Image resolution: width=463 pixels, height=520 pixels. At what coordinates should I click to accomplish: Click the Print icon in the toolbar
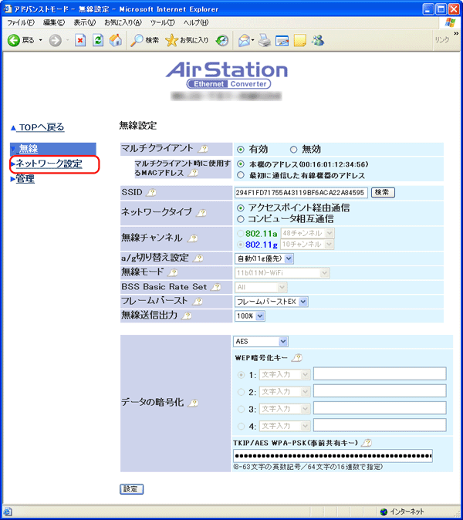pyautogui.click(x=265, y=40)
